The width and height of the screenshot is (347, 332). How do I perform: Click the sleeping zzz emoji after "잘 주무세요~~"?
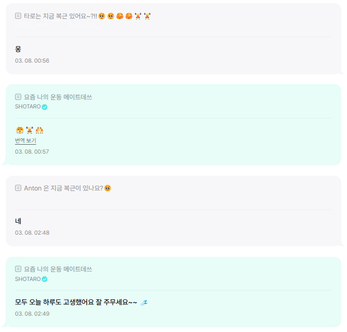pyautogui.click(x=144, y=303)
